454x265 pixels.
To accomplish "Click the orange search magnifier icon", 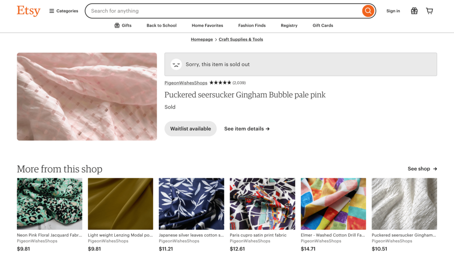I will [368, 11].
